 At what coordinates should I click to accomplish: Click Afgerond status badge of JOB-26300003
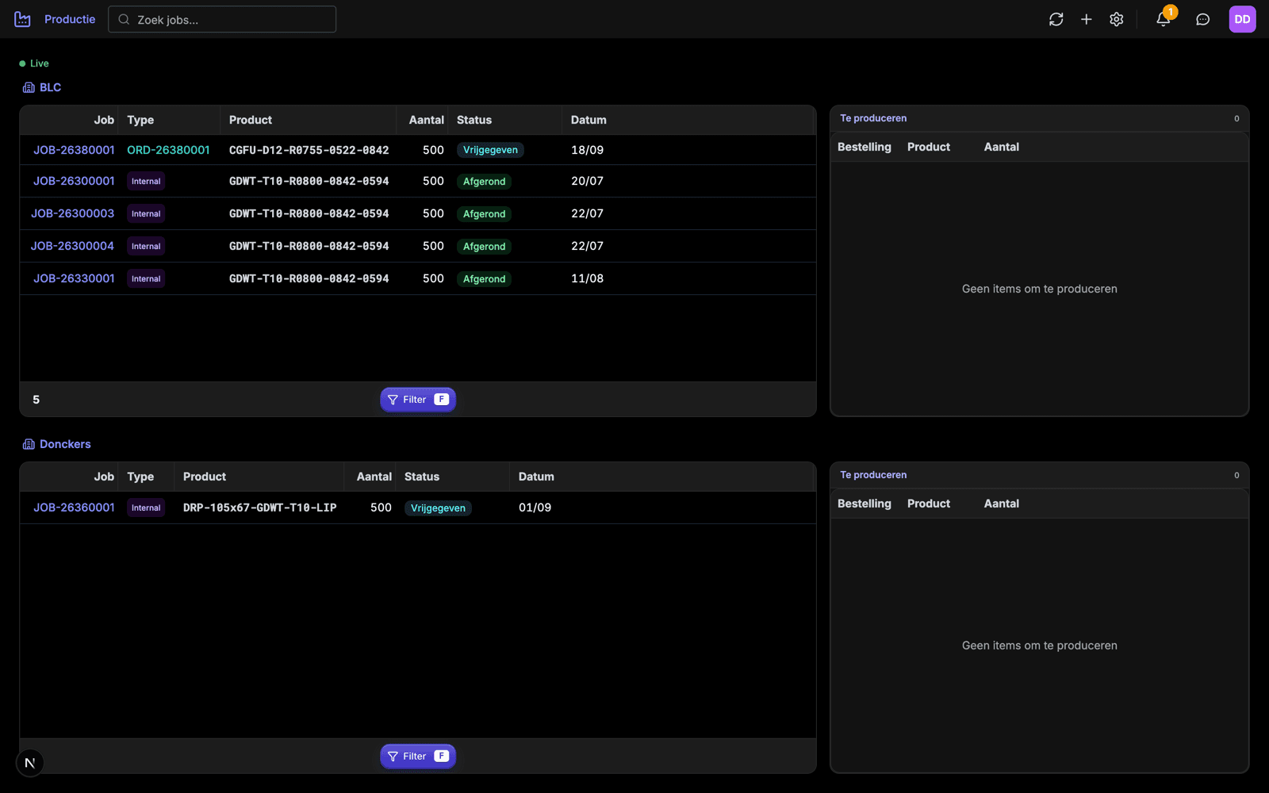pos(484,214)
